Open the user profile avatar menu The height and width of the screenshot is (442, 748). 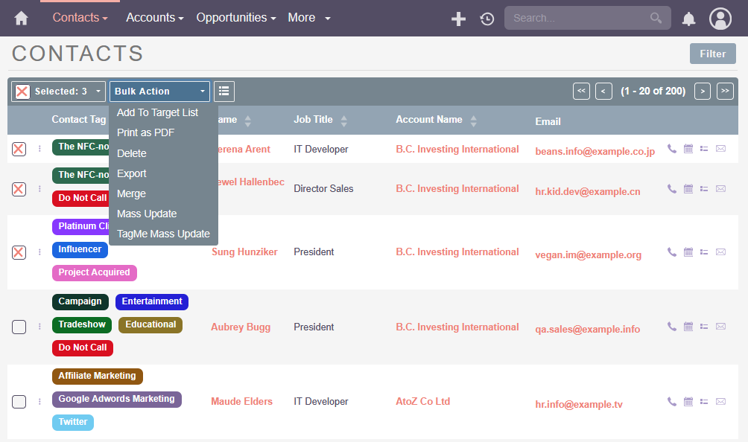(720, 19)
